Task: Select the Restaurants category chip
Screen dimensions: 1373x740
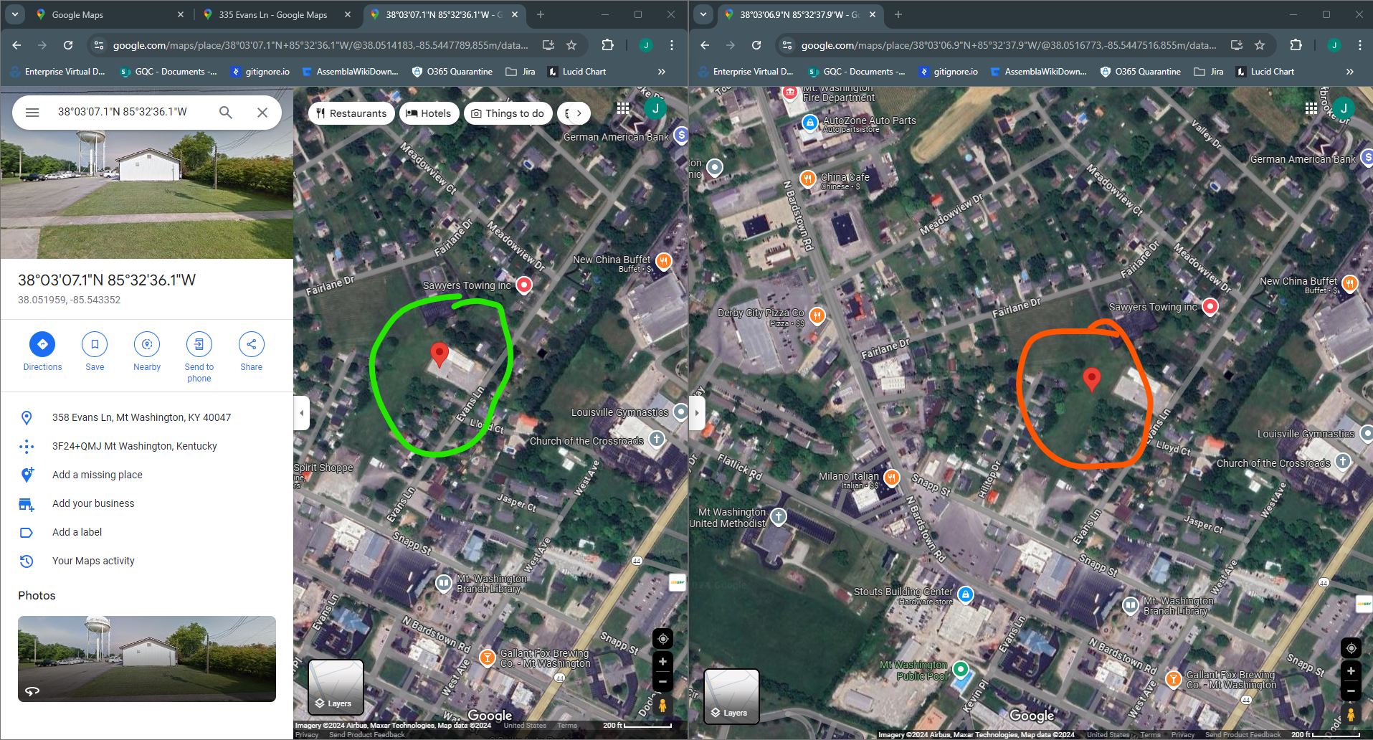Action: tap(351, 113)
